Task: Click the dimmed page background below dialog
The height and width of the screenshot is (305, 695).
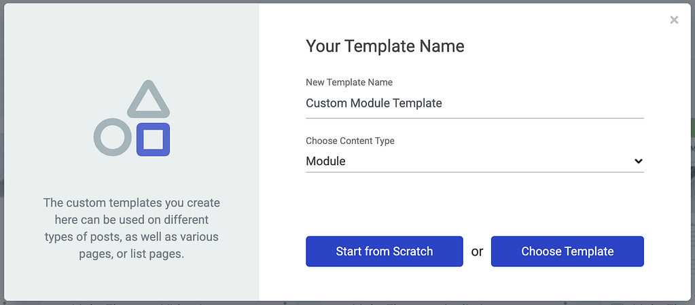Action: pyautogui.click(x=340, y=303)
